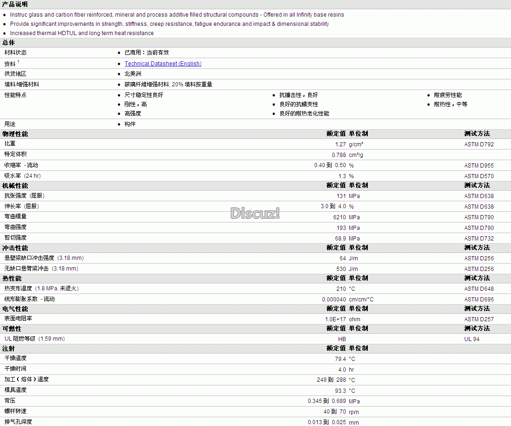
Task: Select the 耐疲劳性能 feature
Action: 448,95
